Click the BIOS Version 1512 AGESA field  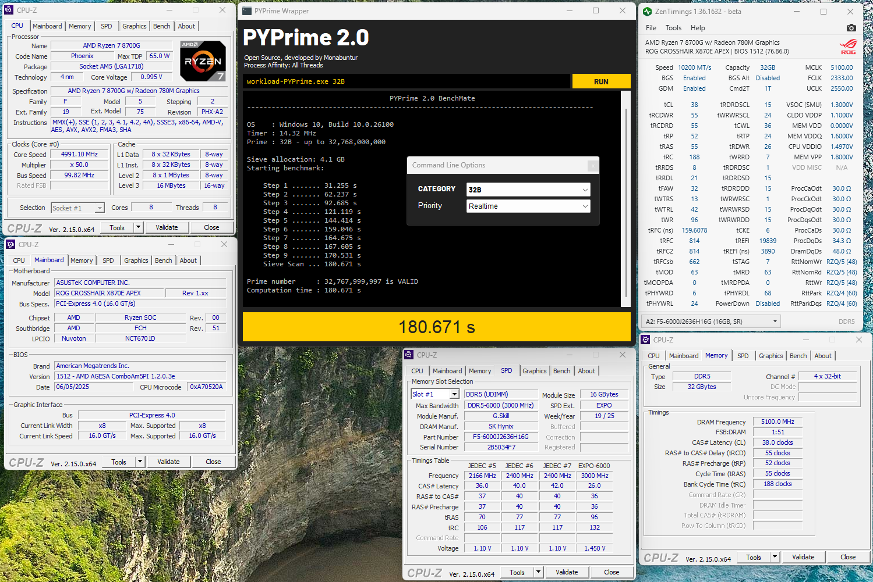point(140,376)
